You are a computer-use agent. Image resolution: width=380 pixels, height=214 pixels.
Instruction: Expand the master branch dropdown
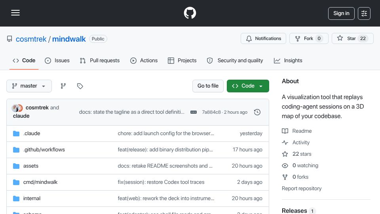pos(29,86)
